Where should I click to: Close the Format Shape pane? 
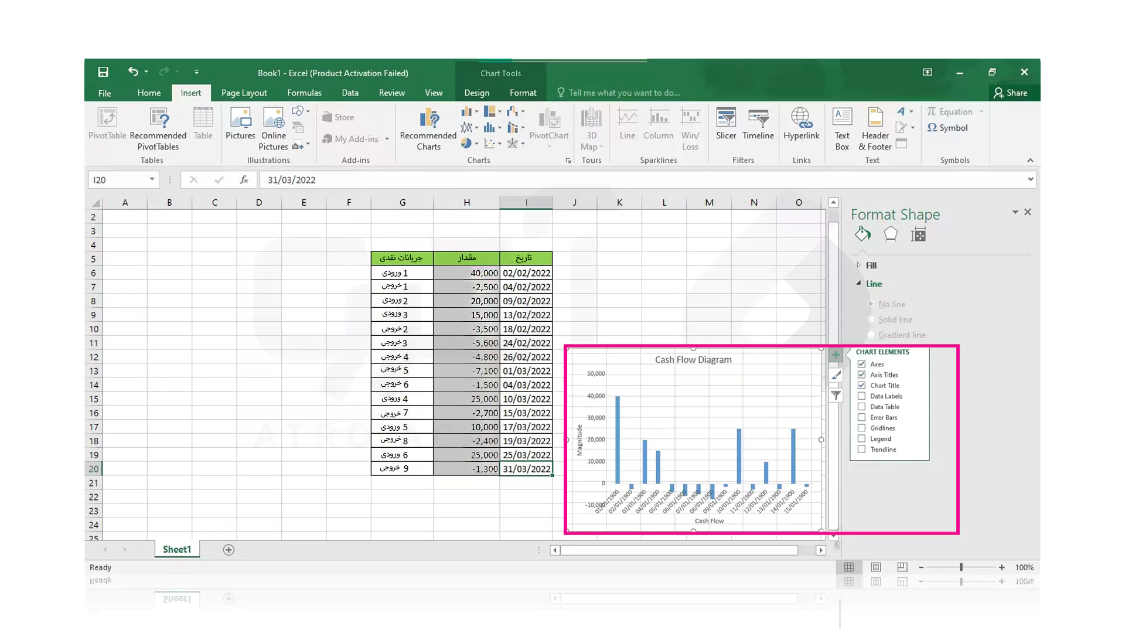point(1027,212)
